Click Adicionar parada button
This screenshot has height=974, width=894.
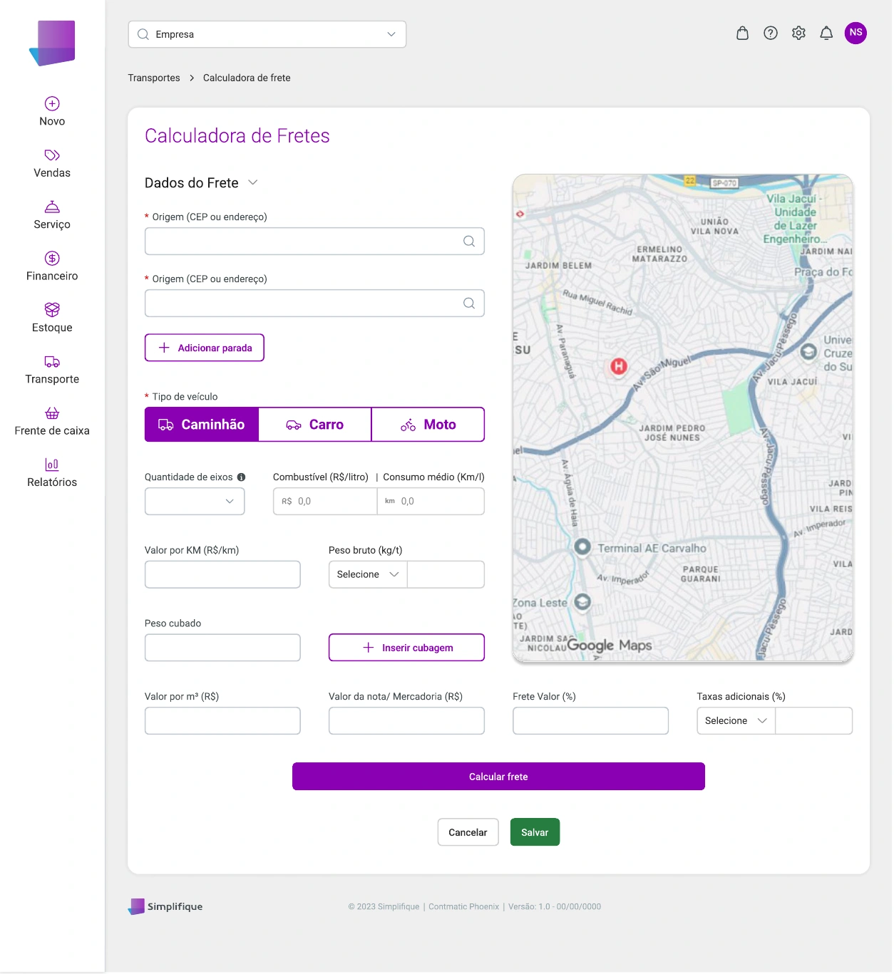(205, 348)
